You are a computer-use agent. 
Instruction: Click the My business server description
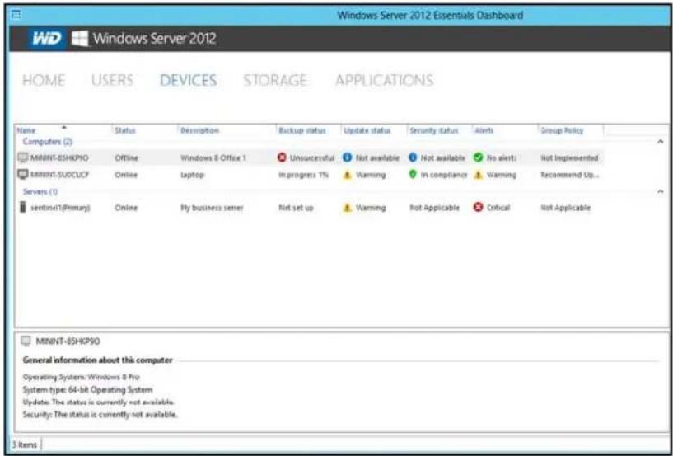pyautogui.click(x=212, y=208)
